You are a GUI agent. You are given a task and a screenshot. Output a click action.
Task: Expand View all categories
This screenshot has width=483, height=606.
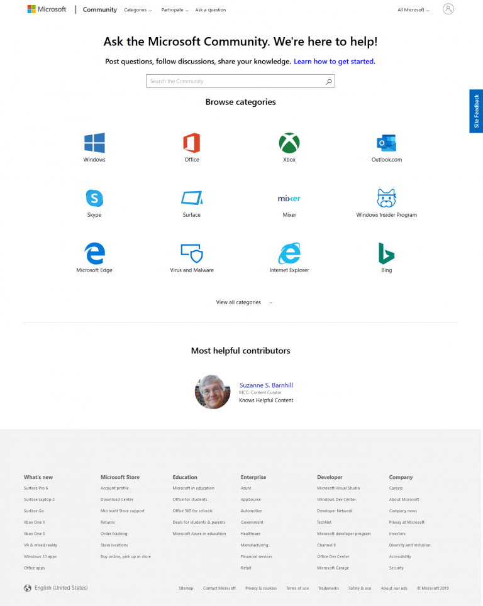244,302
